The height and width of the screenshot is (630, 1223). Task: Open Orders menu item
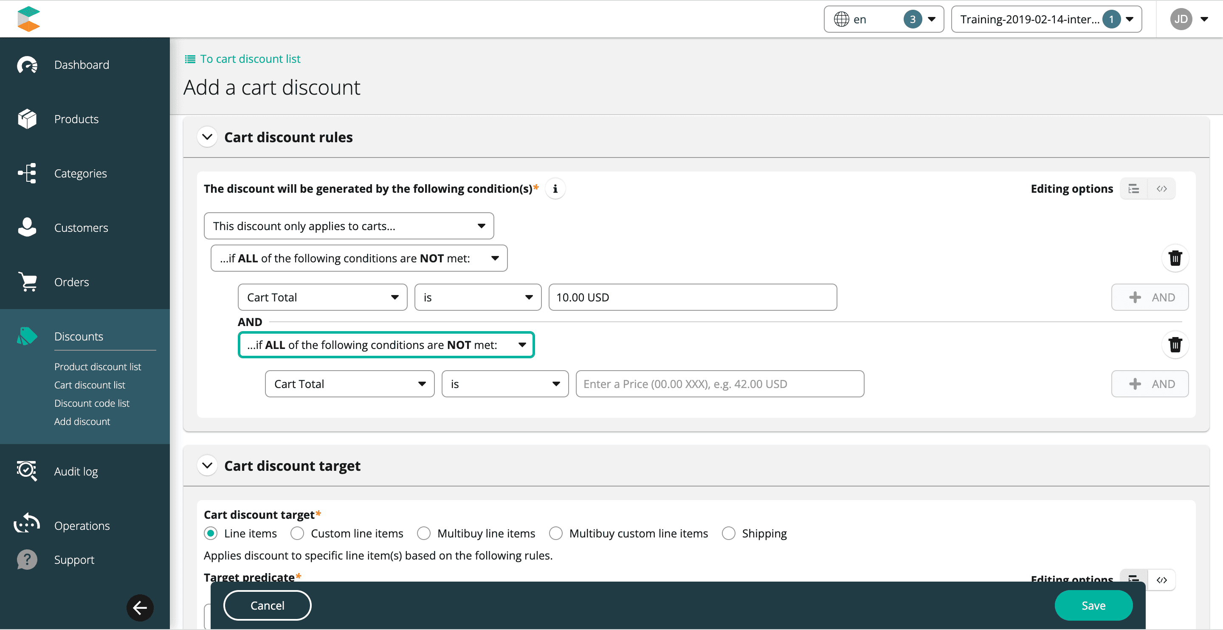point(71,281)
